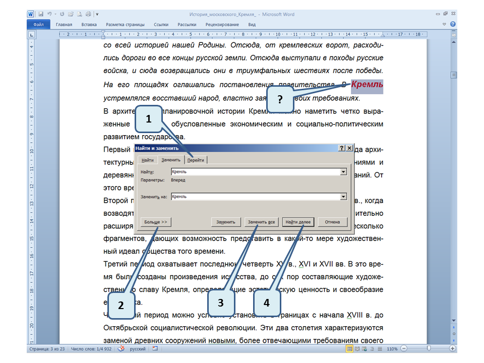This screenshot has width=484, height=363.
Task: Click the dialog's question mark help icon
Action: click(x=341, y=148)
